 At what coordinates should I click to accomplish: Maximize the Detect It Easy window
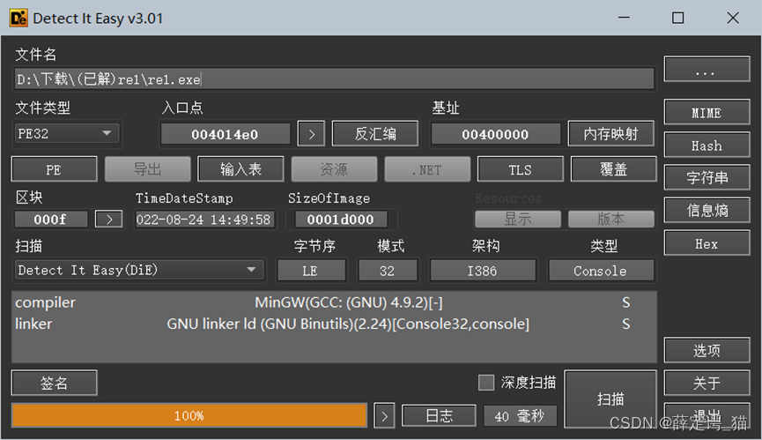(678, 18)
